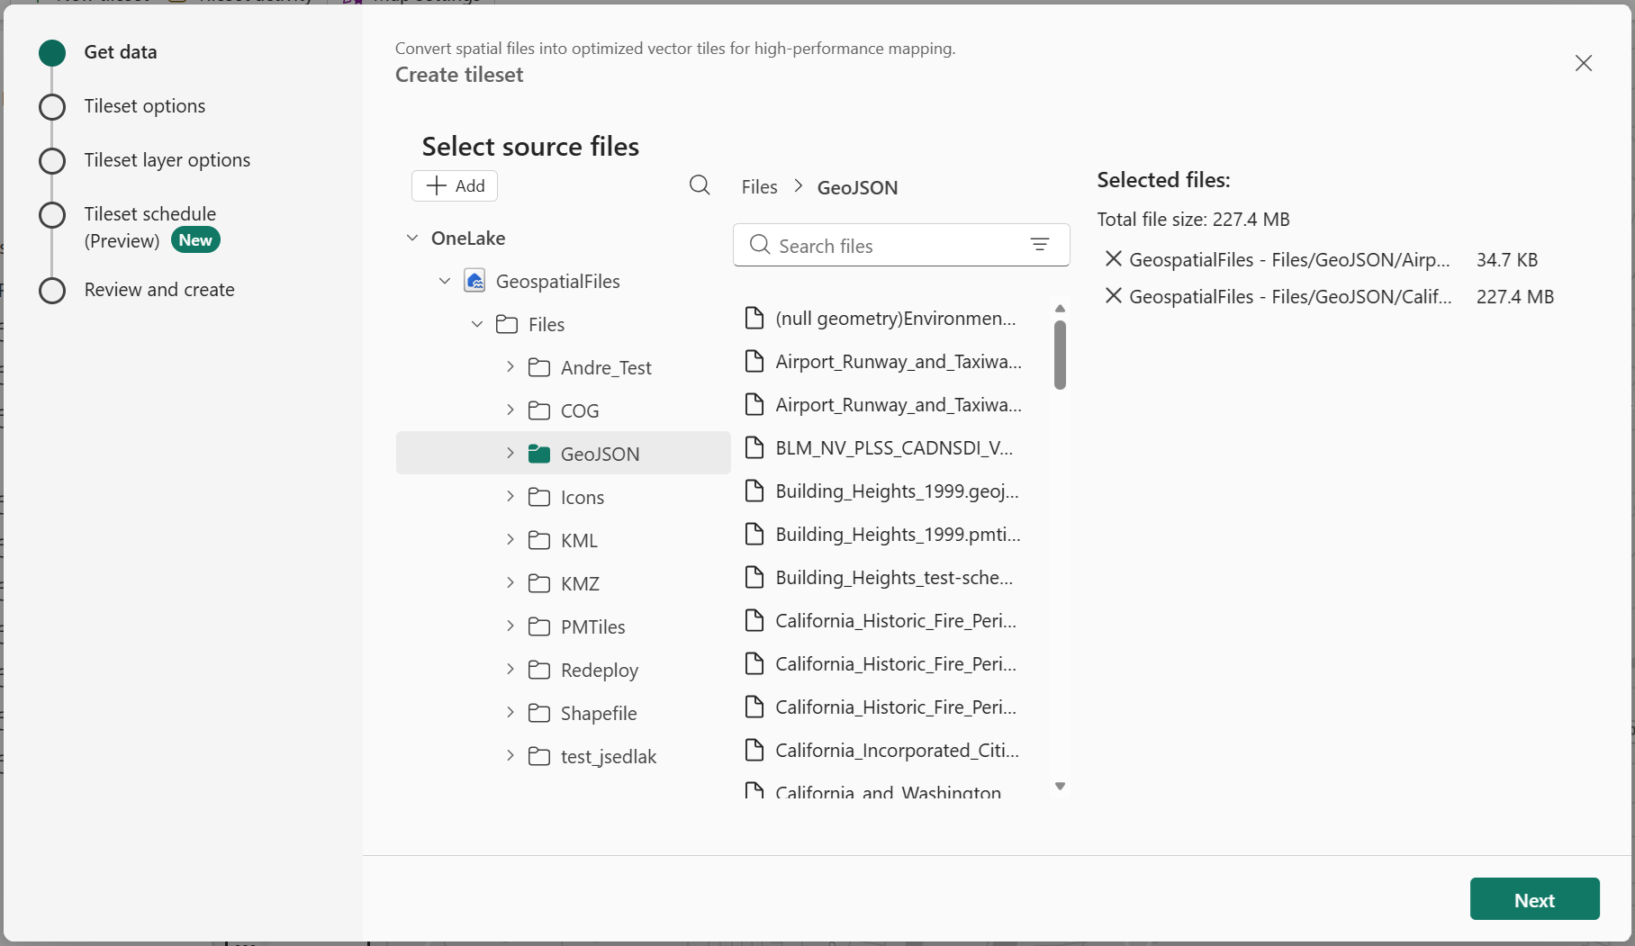The image size is (1635, 946).
Task: Select the Get data step indicator
Action: (52, 52)
